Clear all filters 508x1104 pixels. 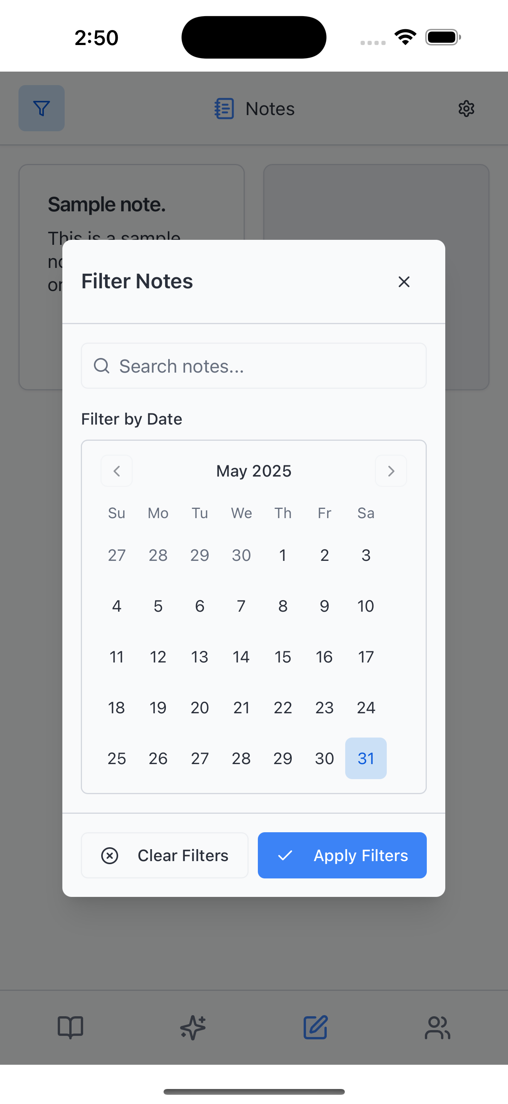(165, 855)
